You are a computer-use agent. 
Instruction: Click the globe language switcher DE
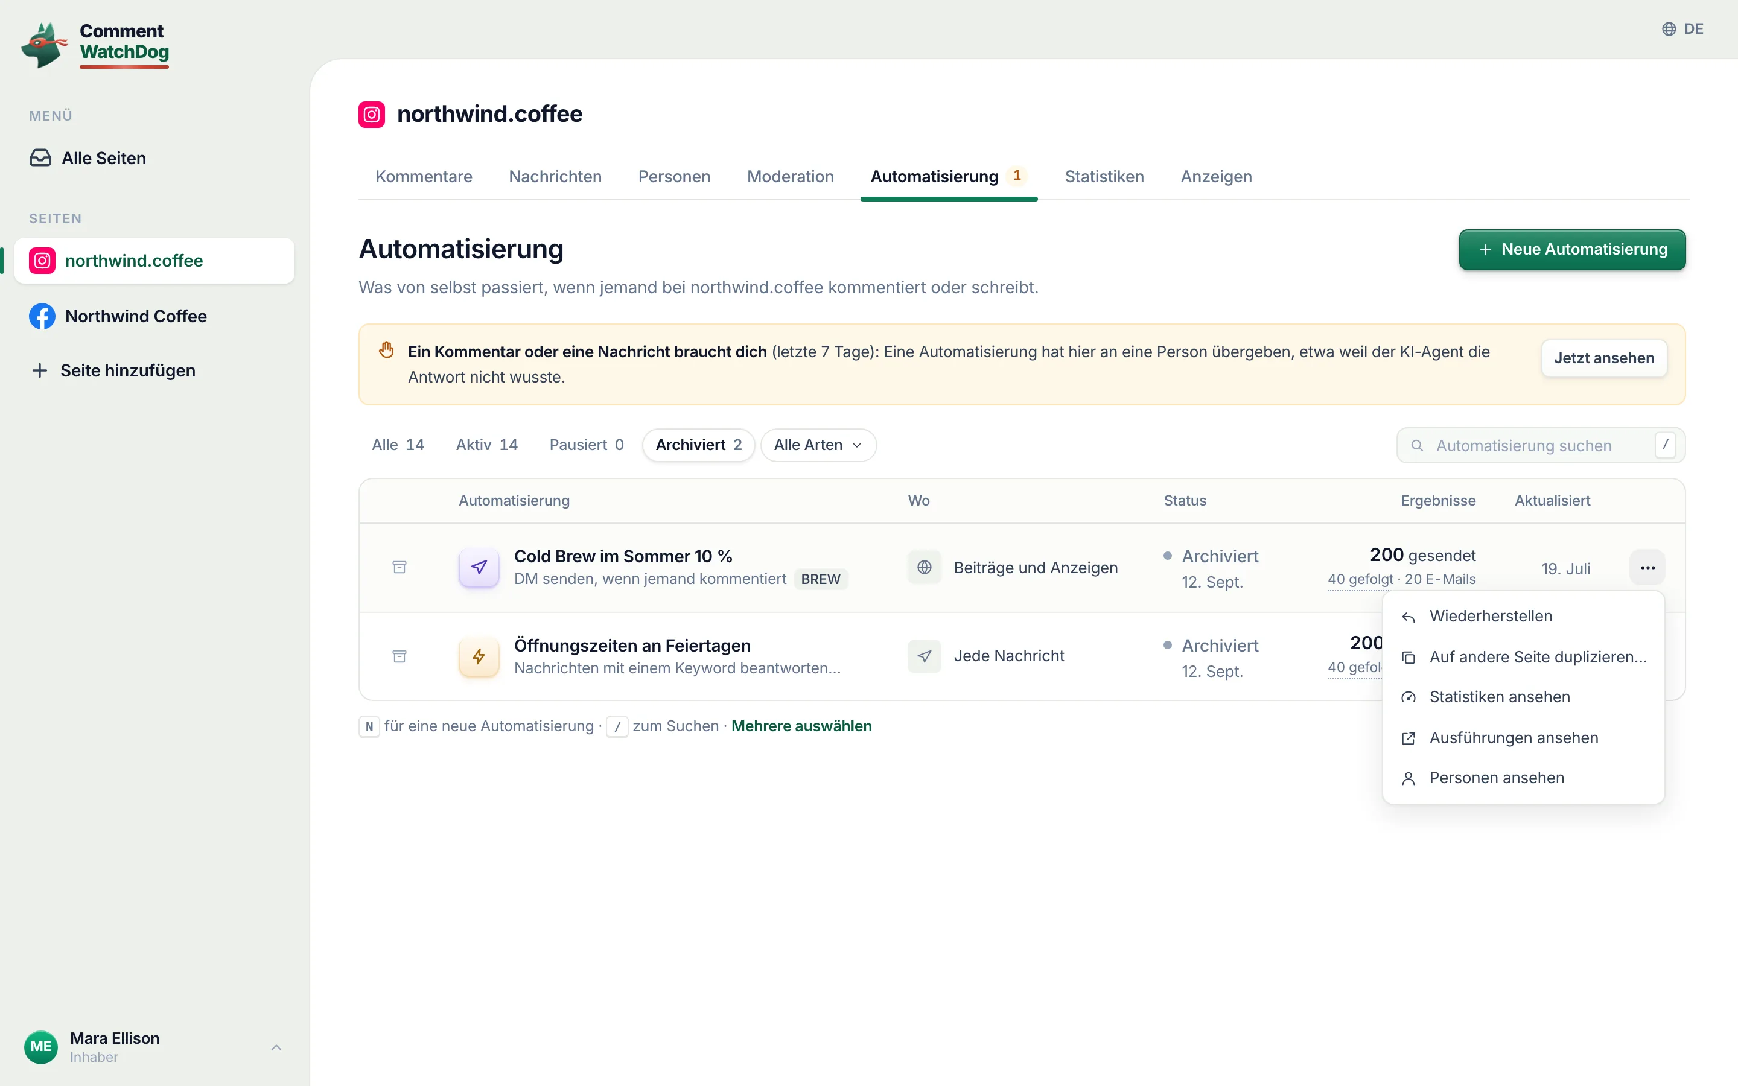point(1682,29)
